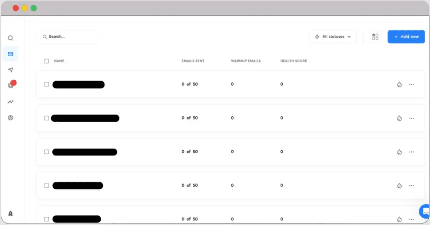Image resolution: width=430 pixels, height=225 pixels.
Task: Switch to grid view layout icon
Action: (375, 37)
